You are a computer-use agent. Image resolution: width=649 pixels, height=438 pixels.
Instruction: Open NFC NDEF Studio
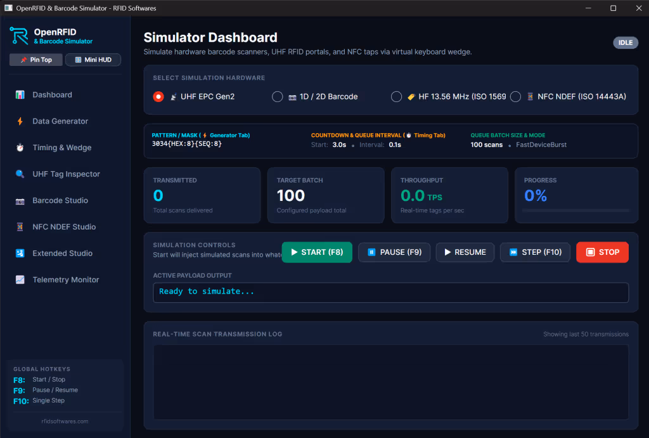click(65, 227)
